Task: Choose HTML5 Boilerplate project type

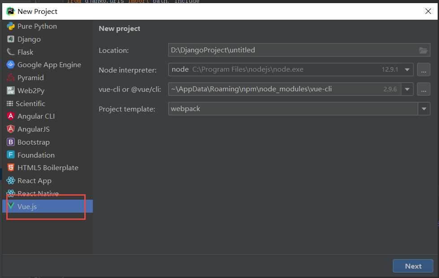Action: [48, 167]
